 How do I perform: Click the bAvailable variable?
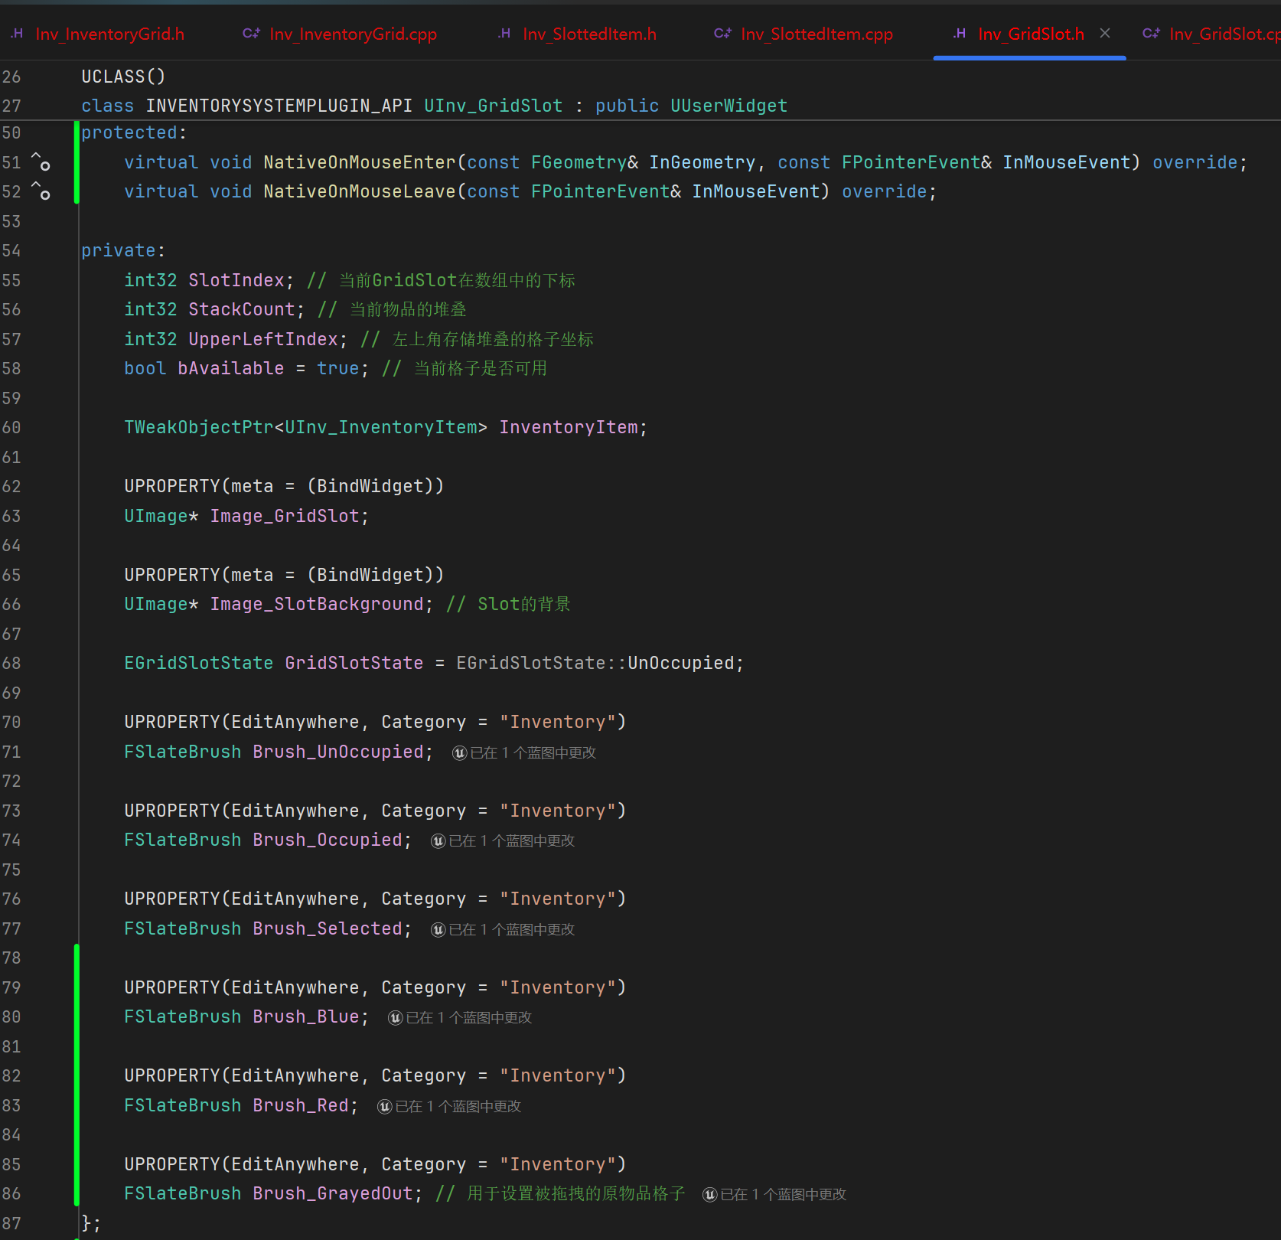(230, 368)
